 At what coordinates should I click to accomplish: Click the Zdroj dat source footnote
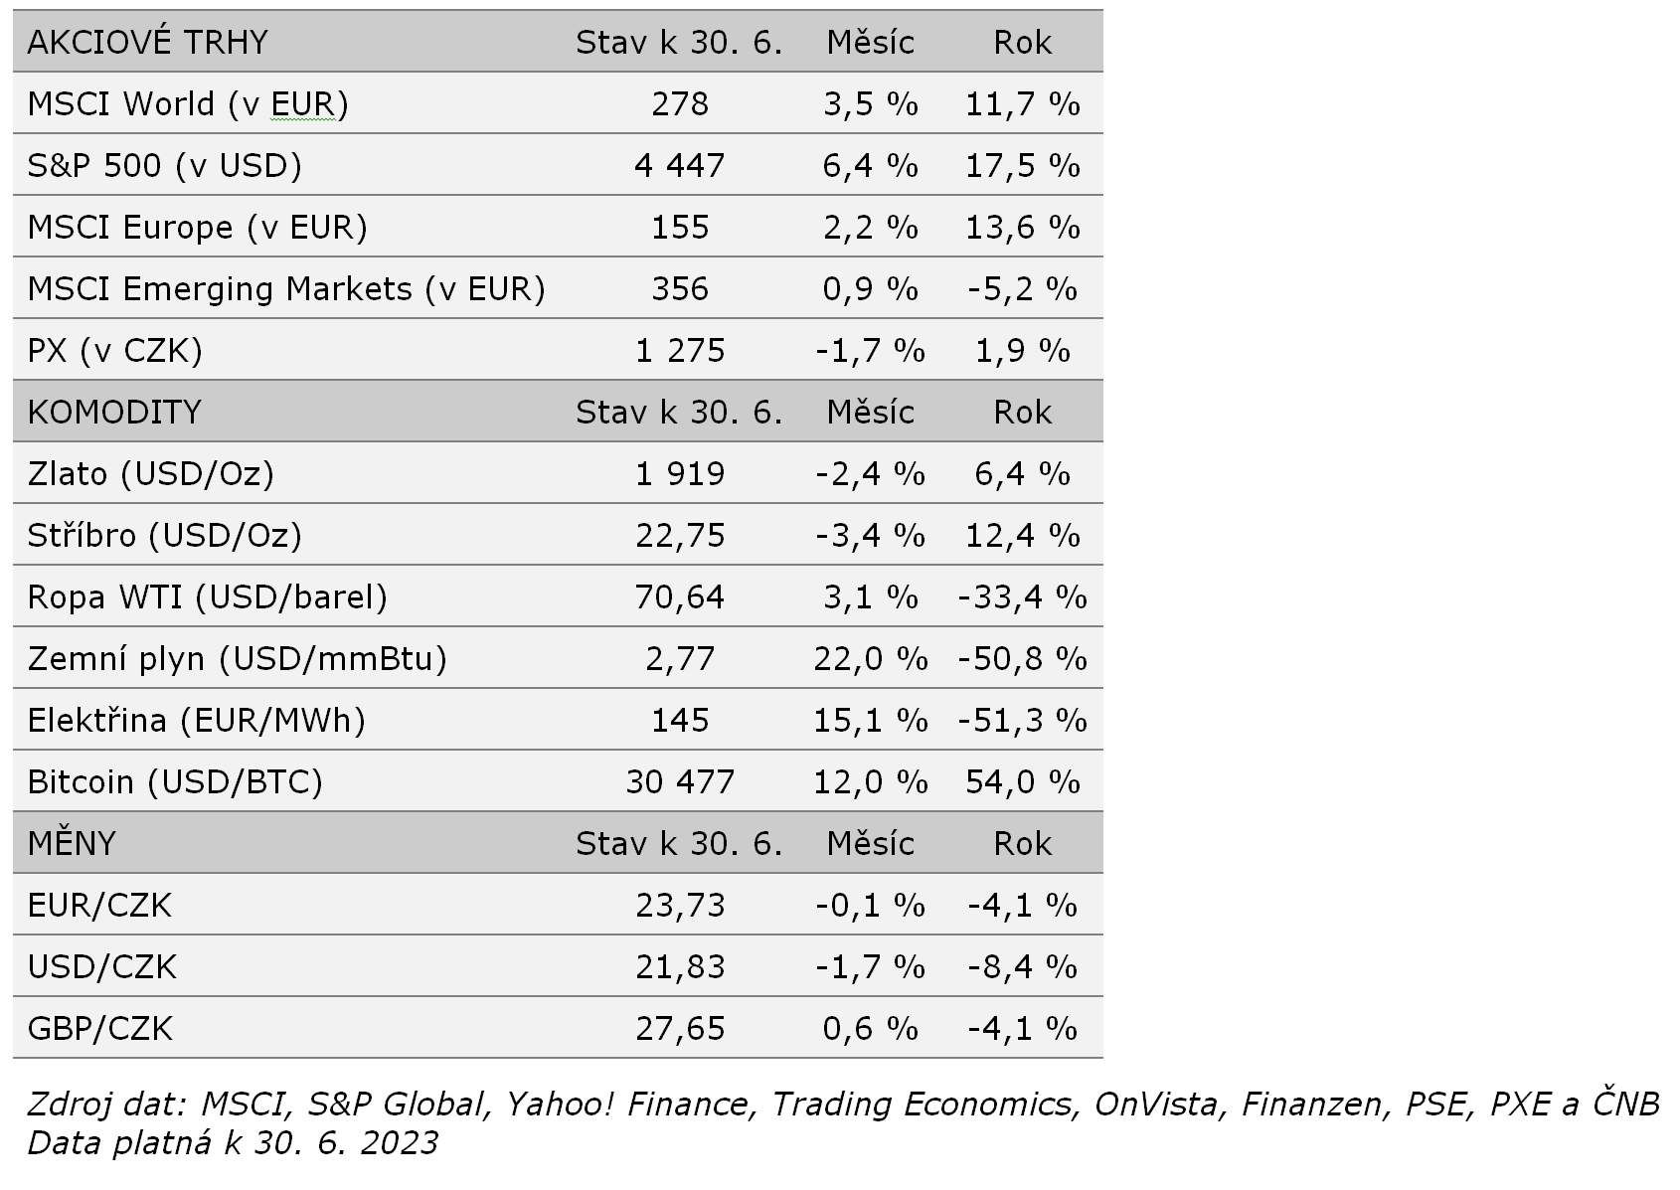pyautogui.click(x=842, y=1105)
